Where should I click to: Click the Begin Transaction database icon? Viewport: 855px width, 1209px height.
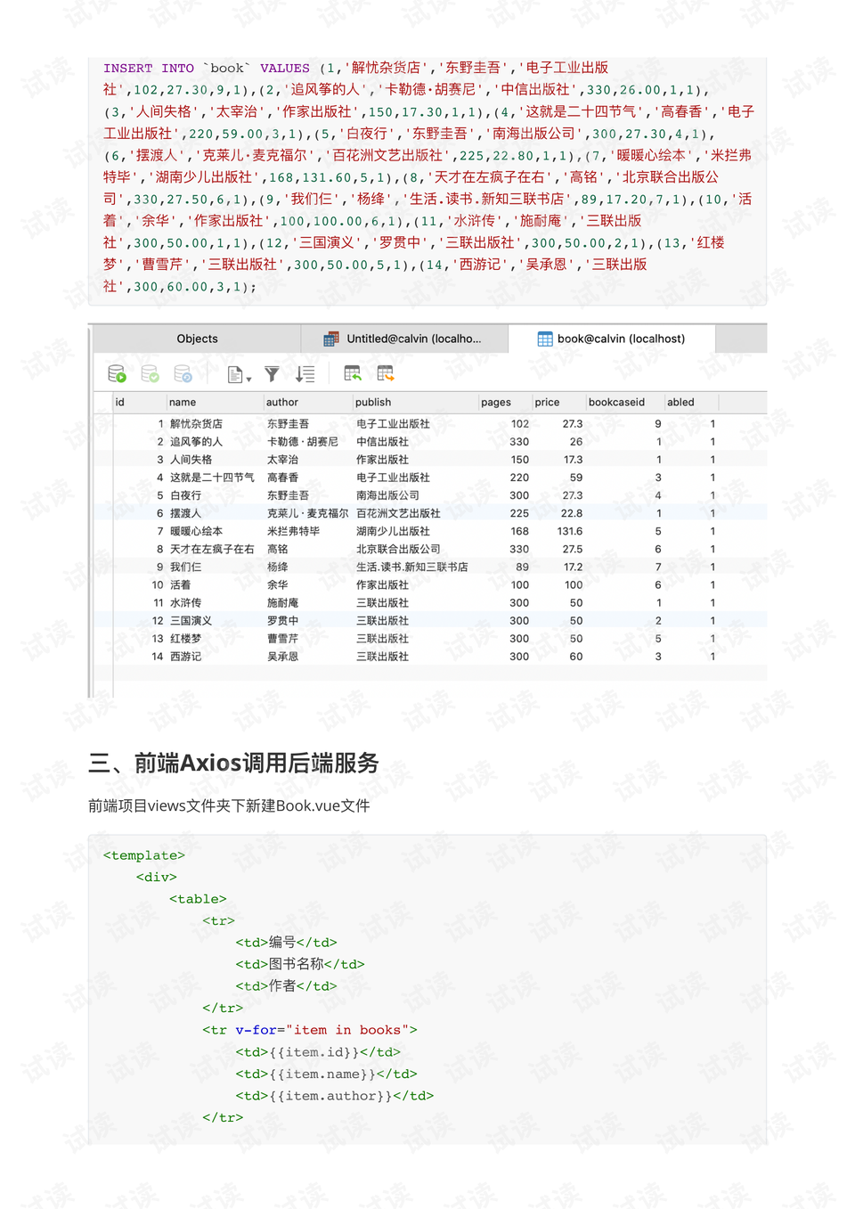point(117,374)
